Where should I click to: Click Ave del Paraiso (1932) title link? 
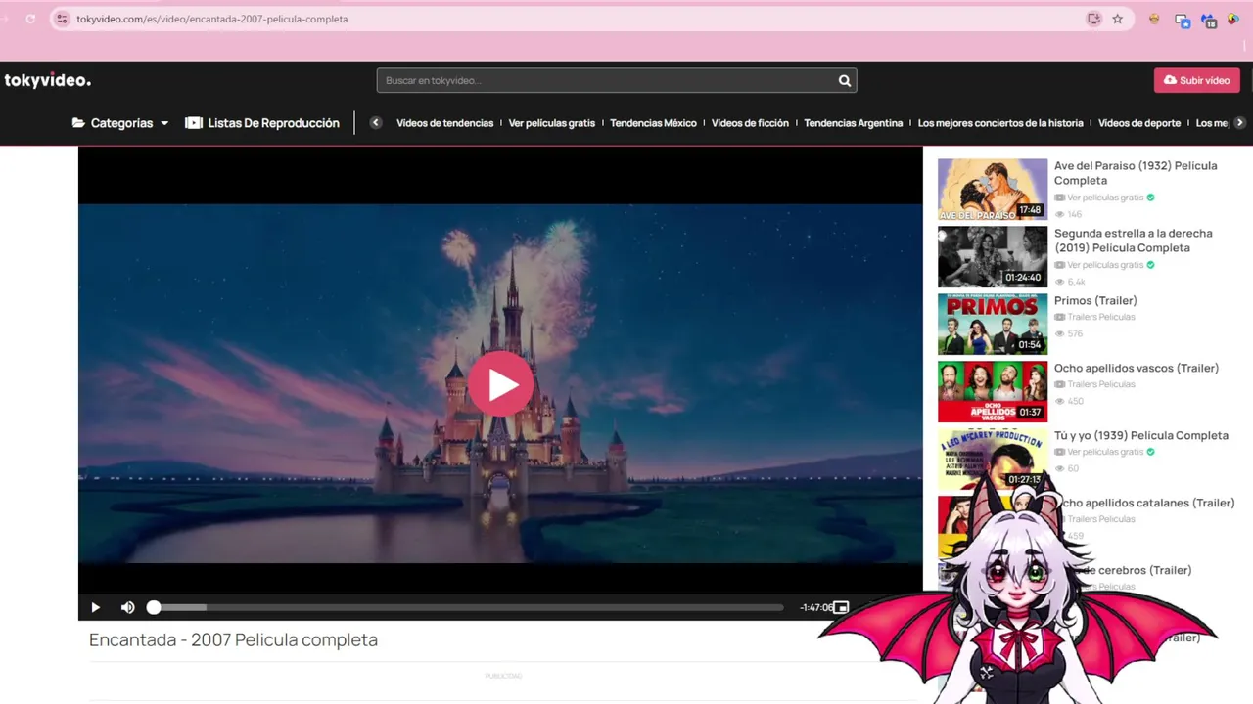(1136, 173)
